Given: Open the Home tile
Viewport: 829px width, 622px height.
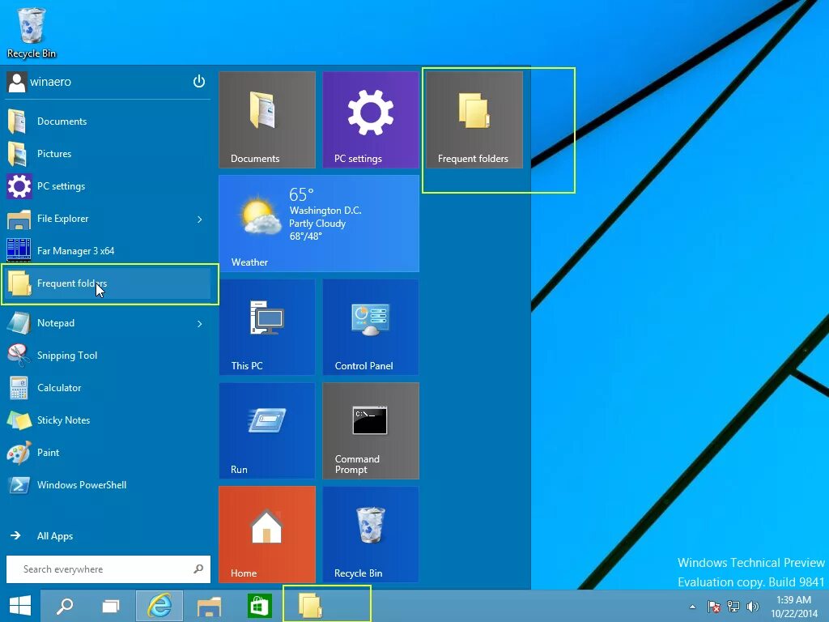Looking at the screenshot, I should pyautogui.click(x=267, y=535).
